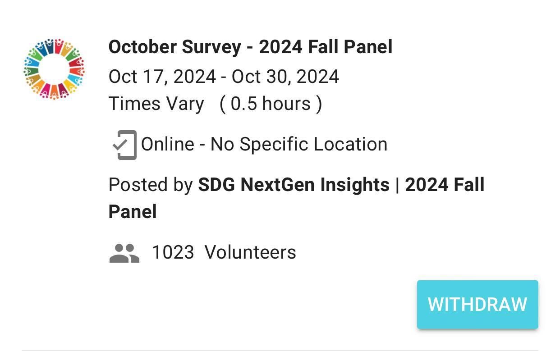Click the Posted by label
This screenshot has width=560, height=351.
(151, 185)
